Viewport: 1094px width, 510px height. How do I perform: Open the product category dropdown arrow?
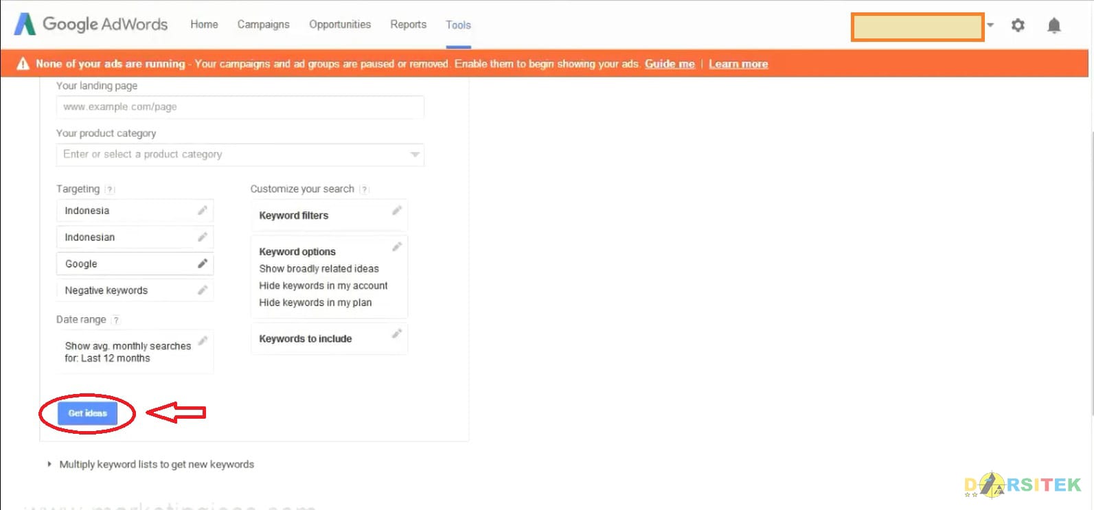click(415, 155)
